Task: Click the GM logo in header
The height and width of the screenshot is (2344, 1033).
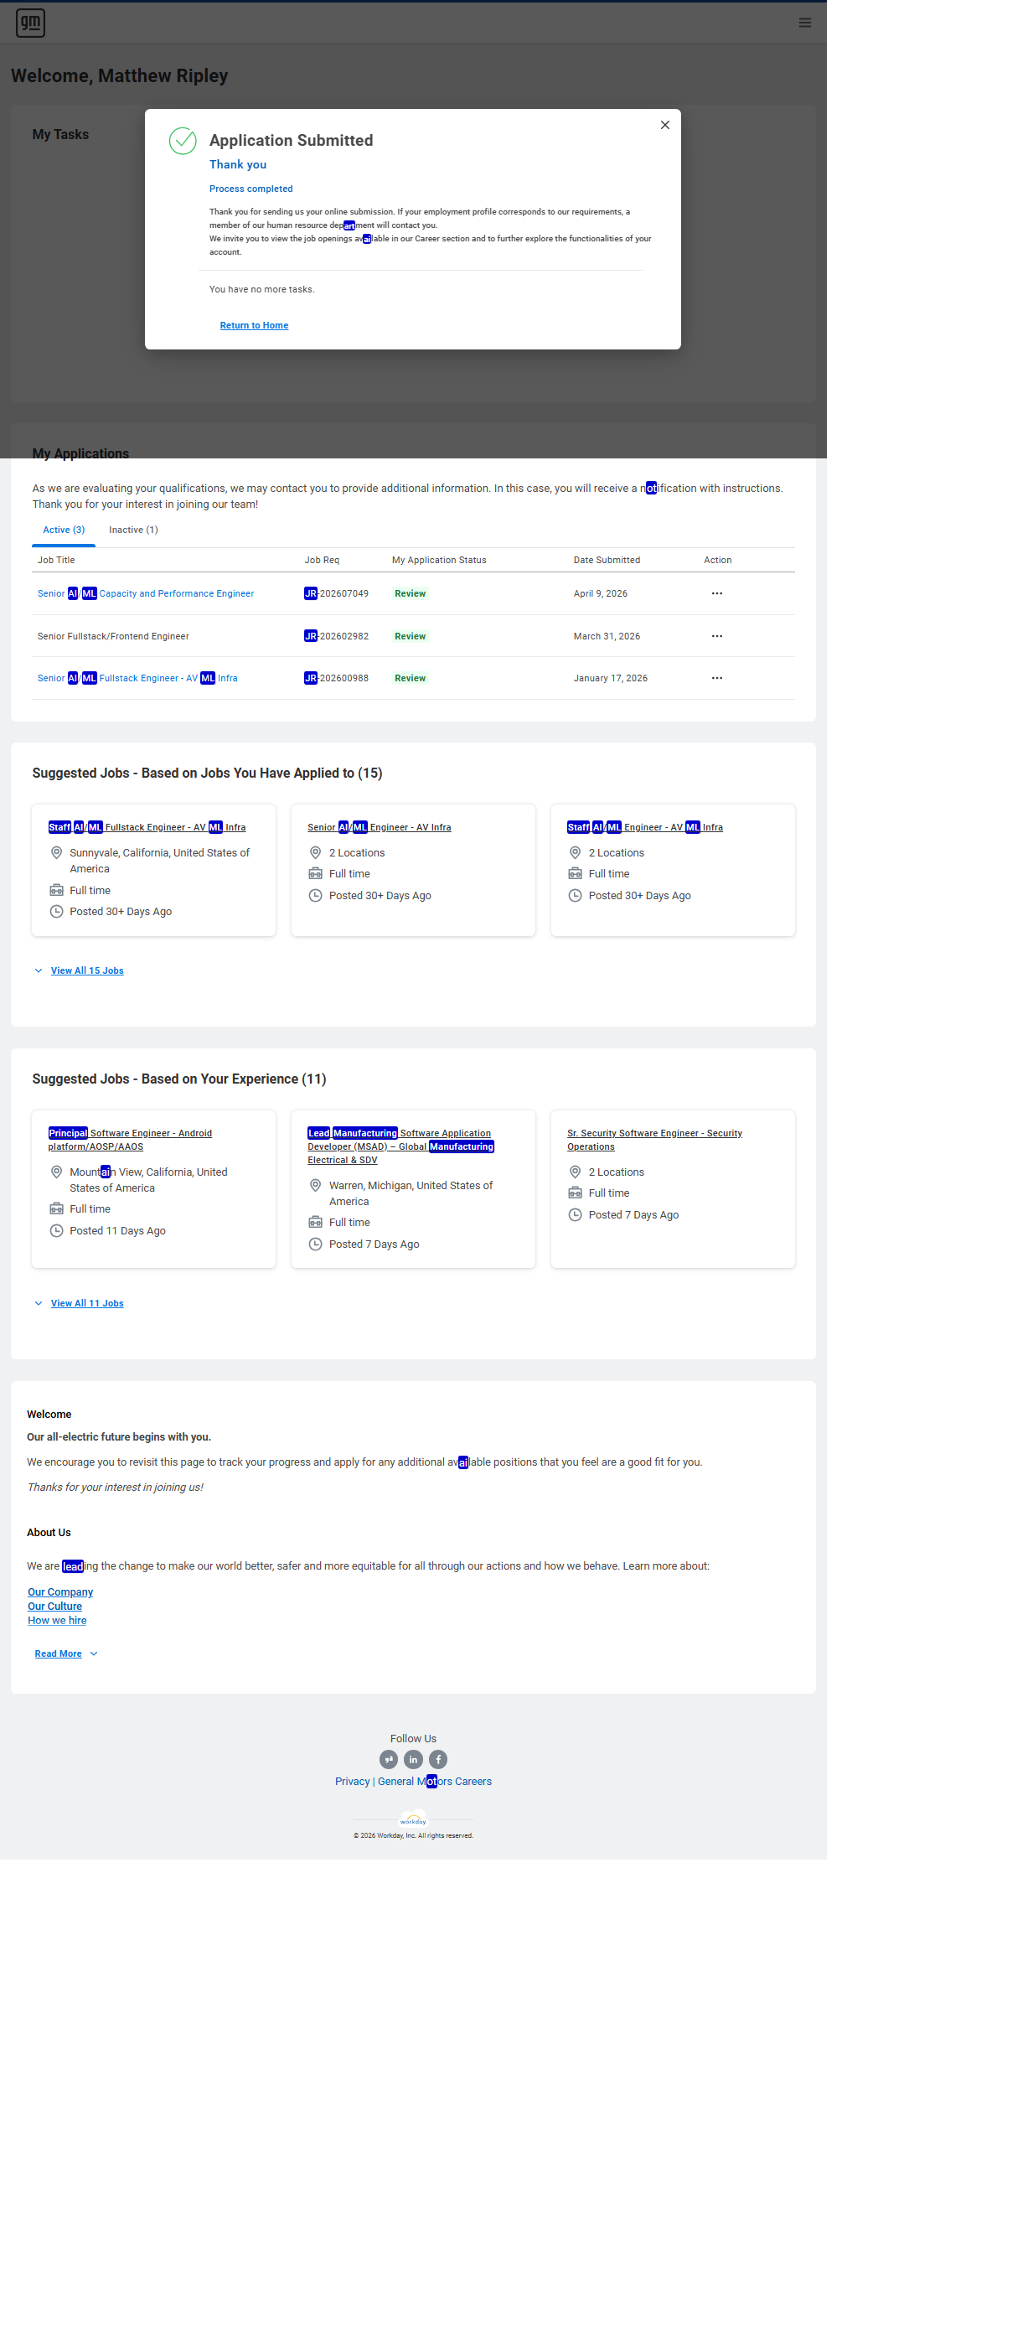Action: coord(30,23)
